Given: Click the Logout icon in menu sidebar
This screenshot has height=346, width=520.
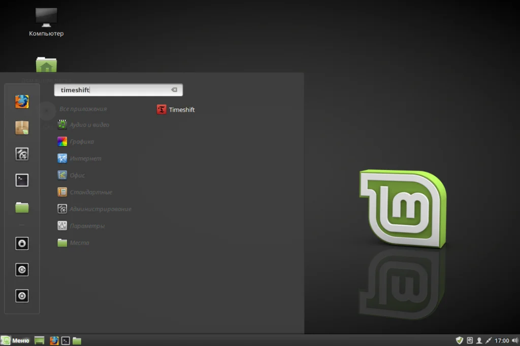Looking at the screenshot, I should (x=22, y=269).
